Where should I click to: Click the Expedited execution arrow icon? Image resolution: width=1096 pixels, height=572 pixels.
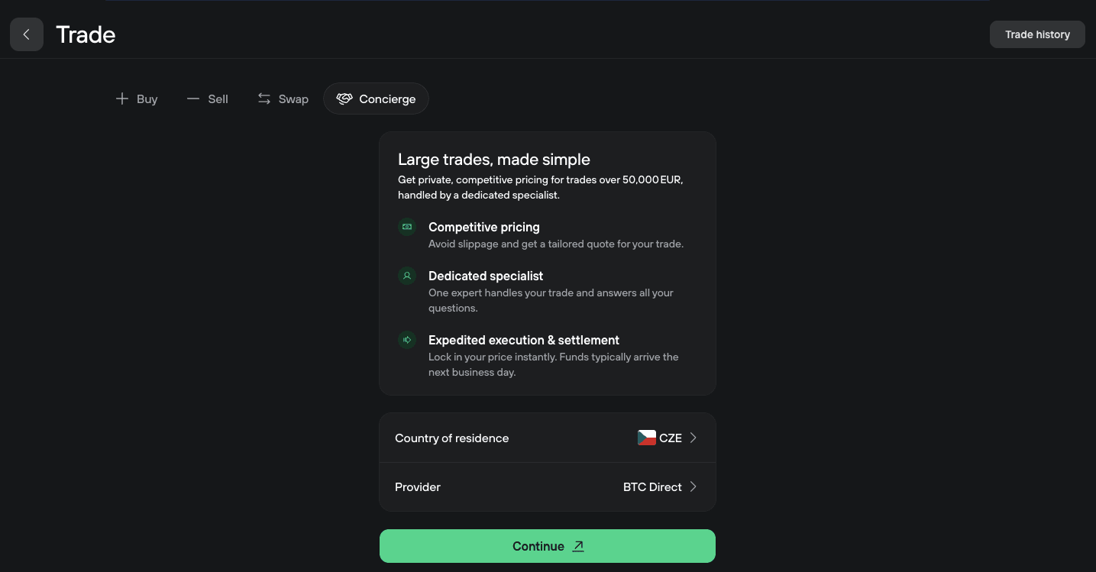pos(407,340)
